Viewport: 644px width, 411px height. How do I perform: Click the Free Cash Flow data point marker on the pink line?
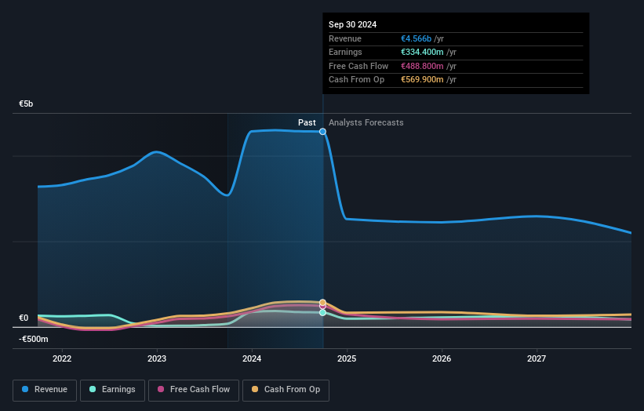click(323, 307)
